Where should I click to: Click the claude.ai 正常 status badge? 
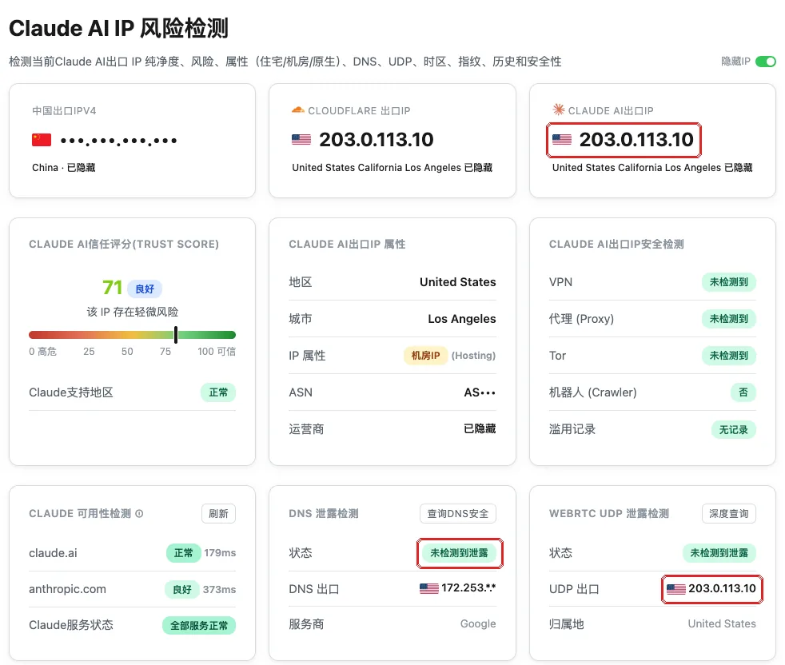coord(183,553)
